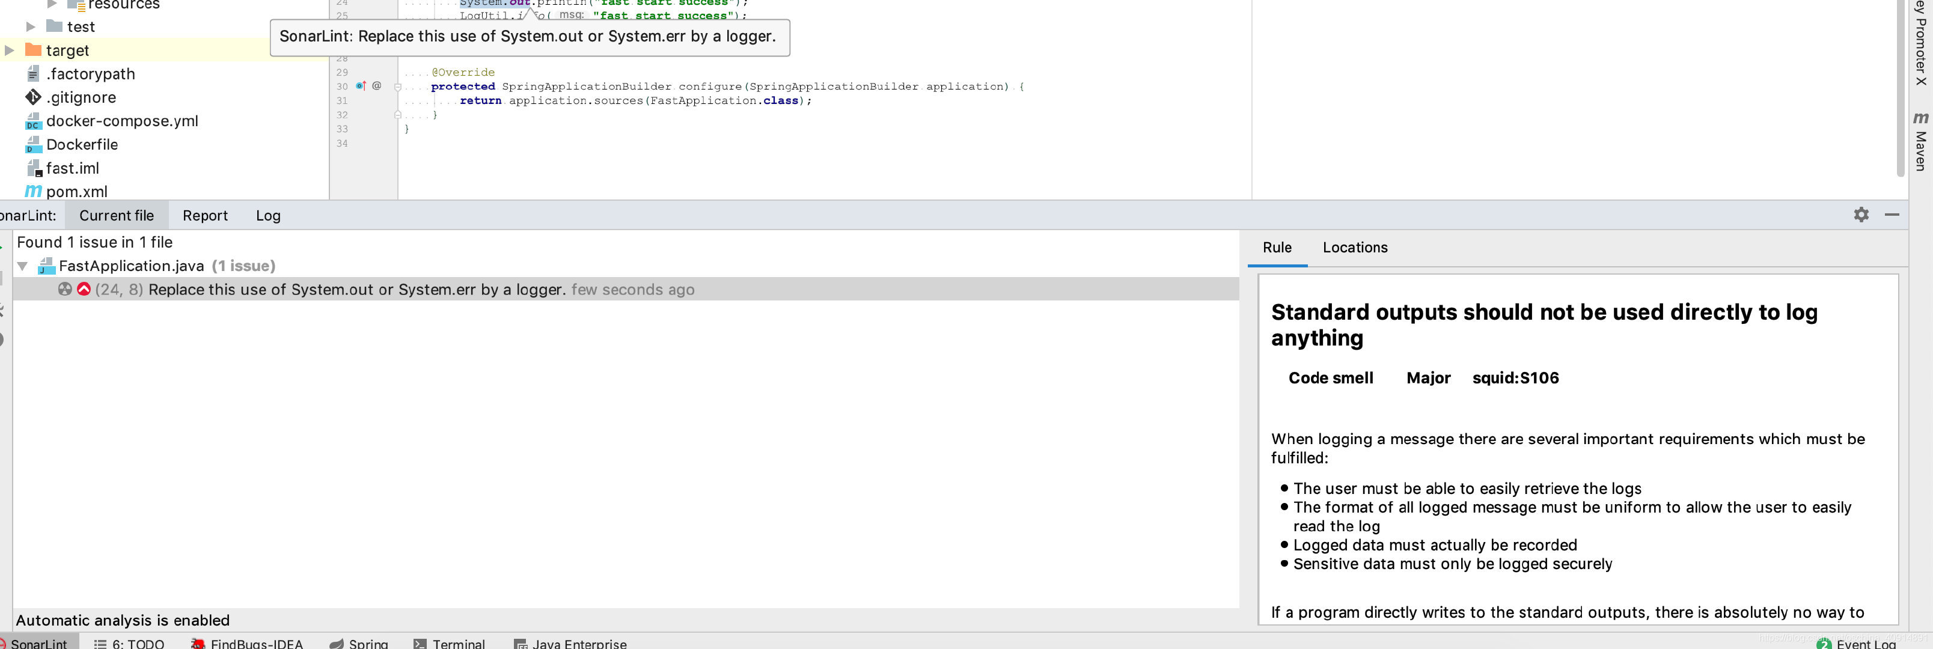Click the Locations tab in rule panel

point(1355,246)
